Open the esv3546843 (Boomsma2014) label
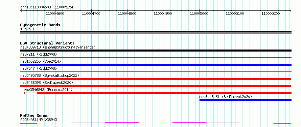Image resolution: width=301 pixels, height=127 pixels. (x=48, y=90)
